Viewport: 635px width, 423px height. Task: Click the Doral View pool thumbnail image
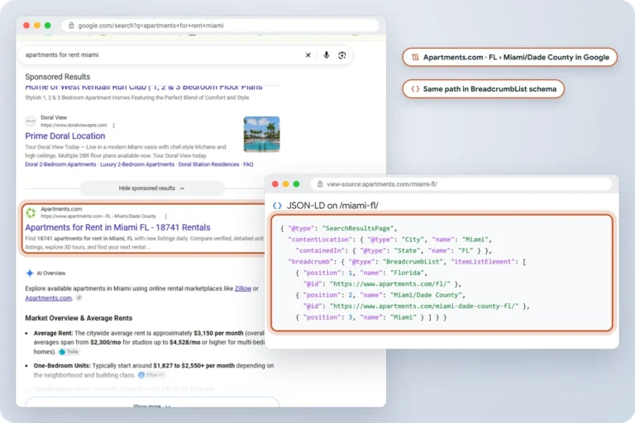(x=261, y=135)
